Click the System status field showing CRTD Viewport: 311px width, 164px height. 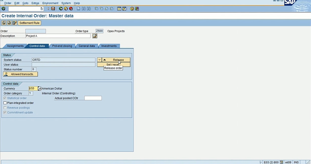(x=64, y=60)
